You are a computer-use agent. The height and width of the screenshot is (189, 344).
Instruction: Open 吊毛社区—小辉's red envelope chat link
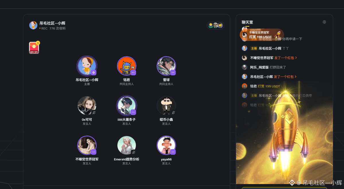tap(285, 77)
